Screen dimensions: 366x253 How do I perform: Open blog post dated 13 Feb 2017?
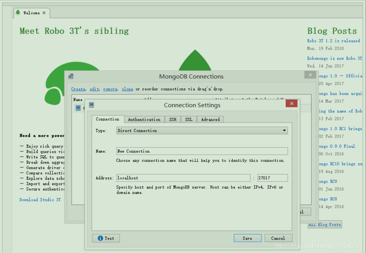340,111
